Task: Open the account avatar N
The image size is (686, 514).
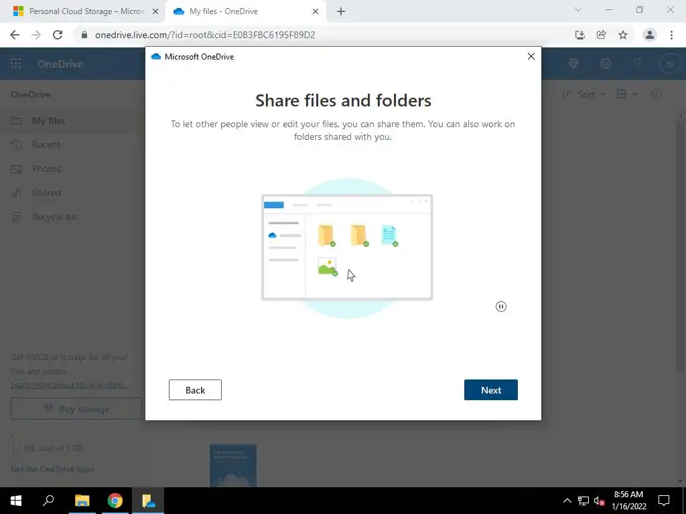Action: pos(669,65)
